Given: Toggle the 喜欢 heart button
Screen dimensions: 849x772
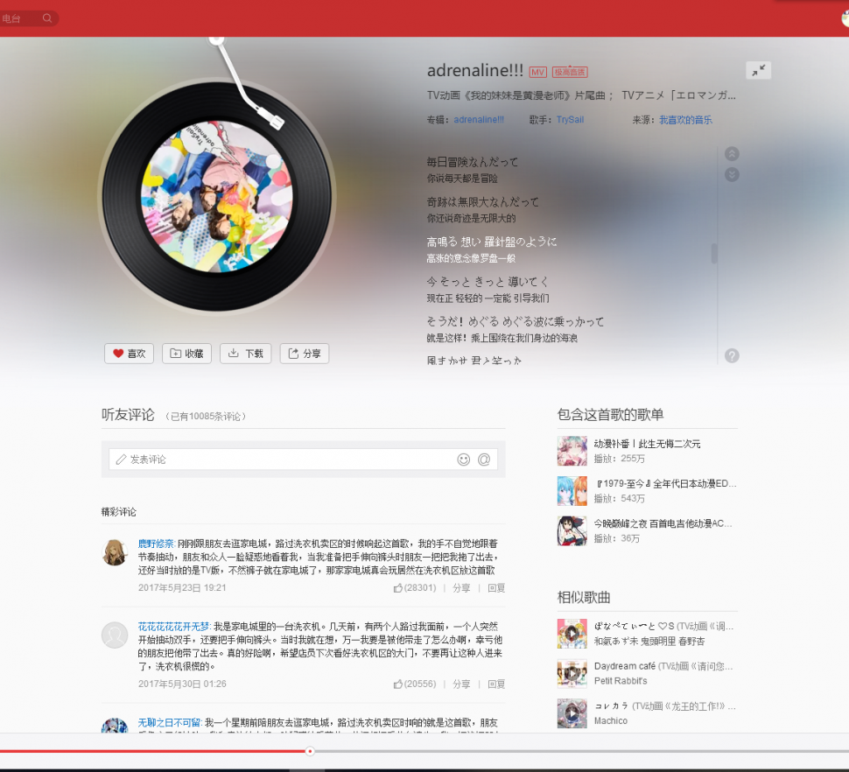Looking at the screenshot, I should (x=129, y=354).
